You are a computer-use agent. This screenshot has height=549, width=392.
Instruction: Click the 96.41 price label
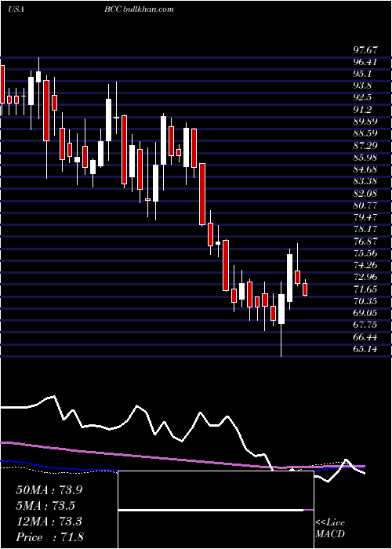(365, 62)
